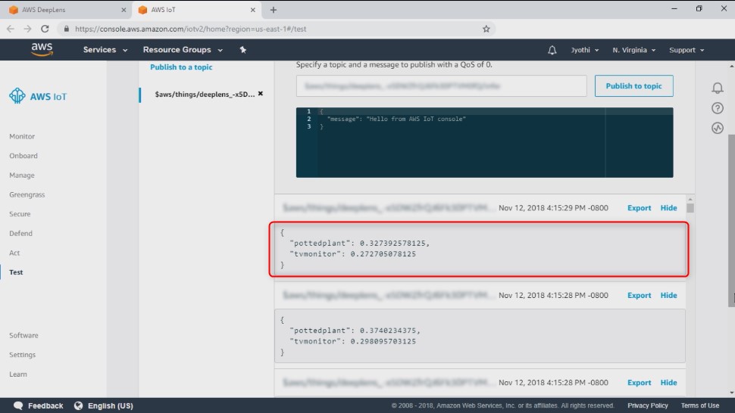Open the AWS logo home link
The height and width of the screenshot is (413, 735).
pyautogui.click(x=42, y=50)
